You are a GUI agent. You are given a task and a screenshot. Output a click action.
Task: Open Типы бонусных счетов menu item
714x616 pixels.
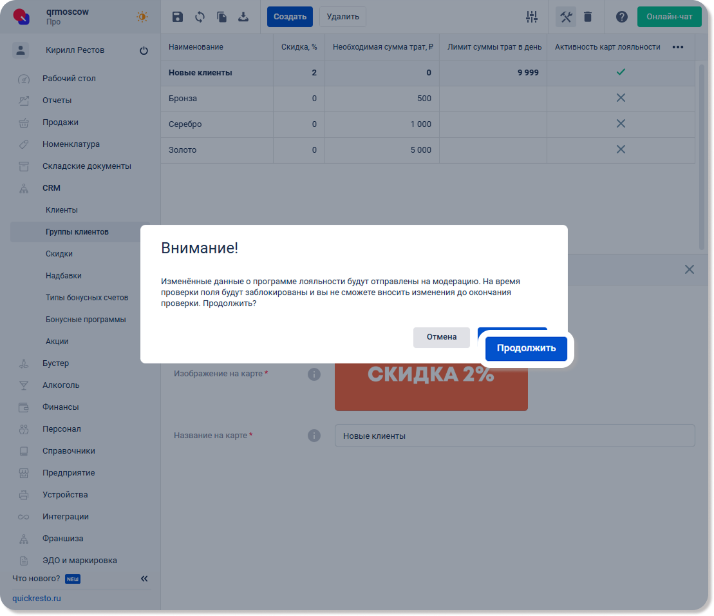(x=87, y=298)
